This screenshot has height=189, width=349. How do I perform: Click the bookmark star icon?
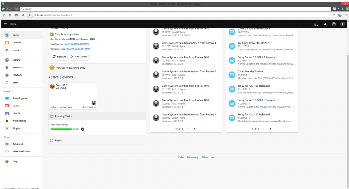tap(4, 15)
